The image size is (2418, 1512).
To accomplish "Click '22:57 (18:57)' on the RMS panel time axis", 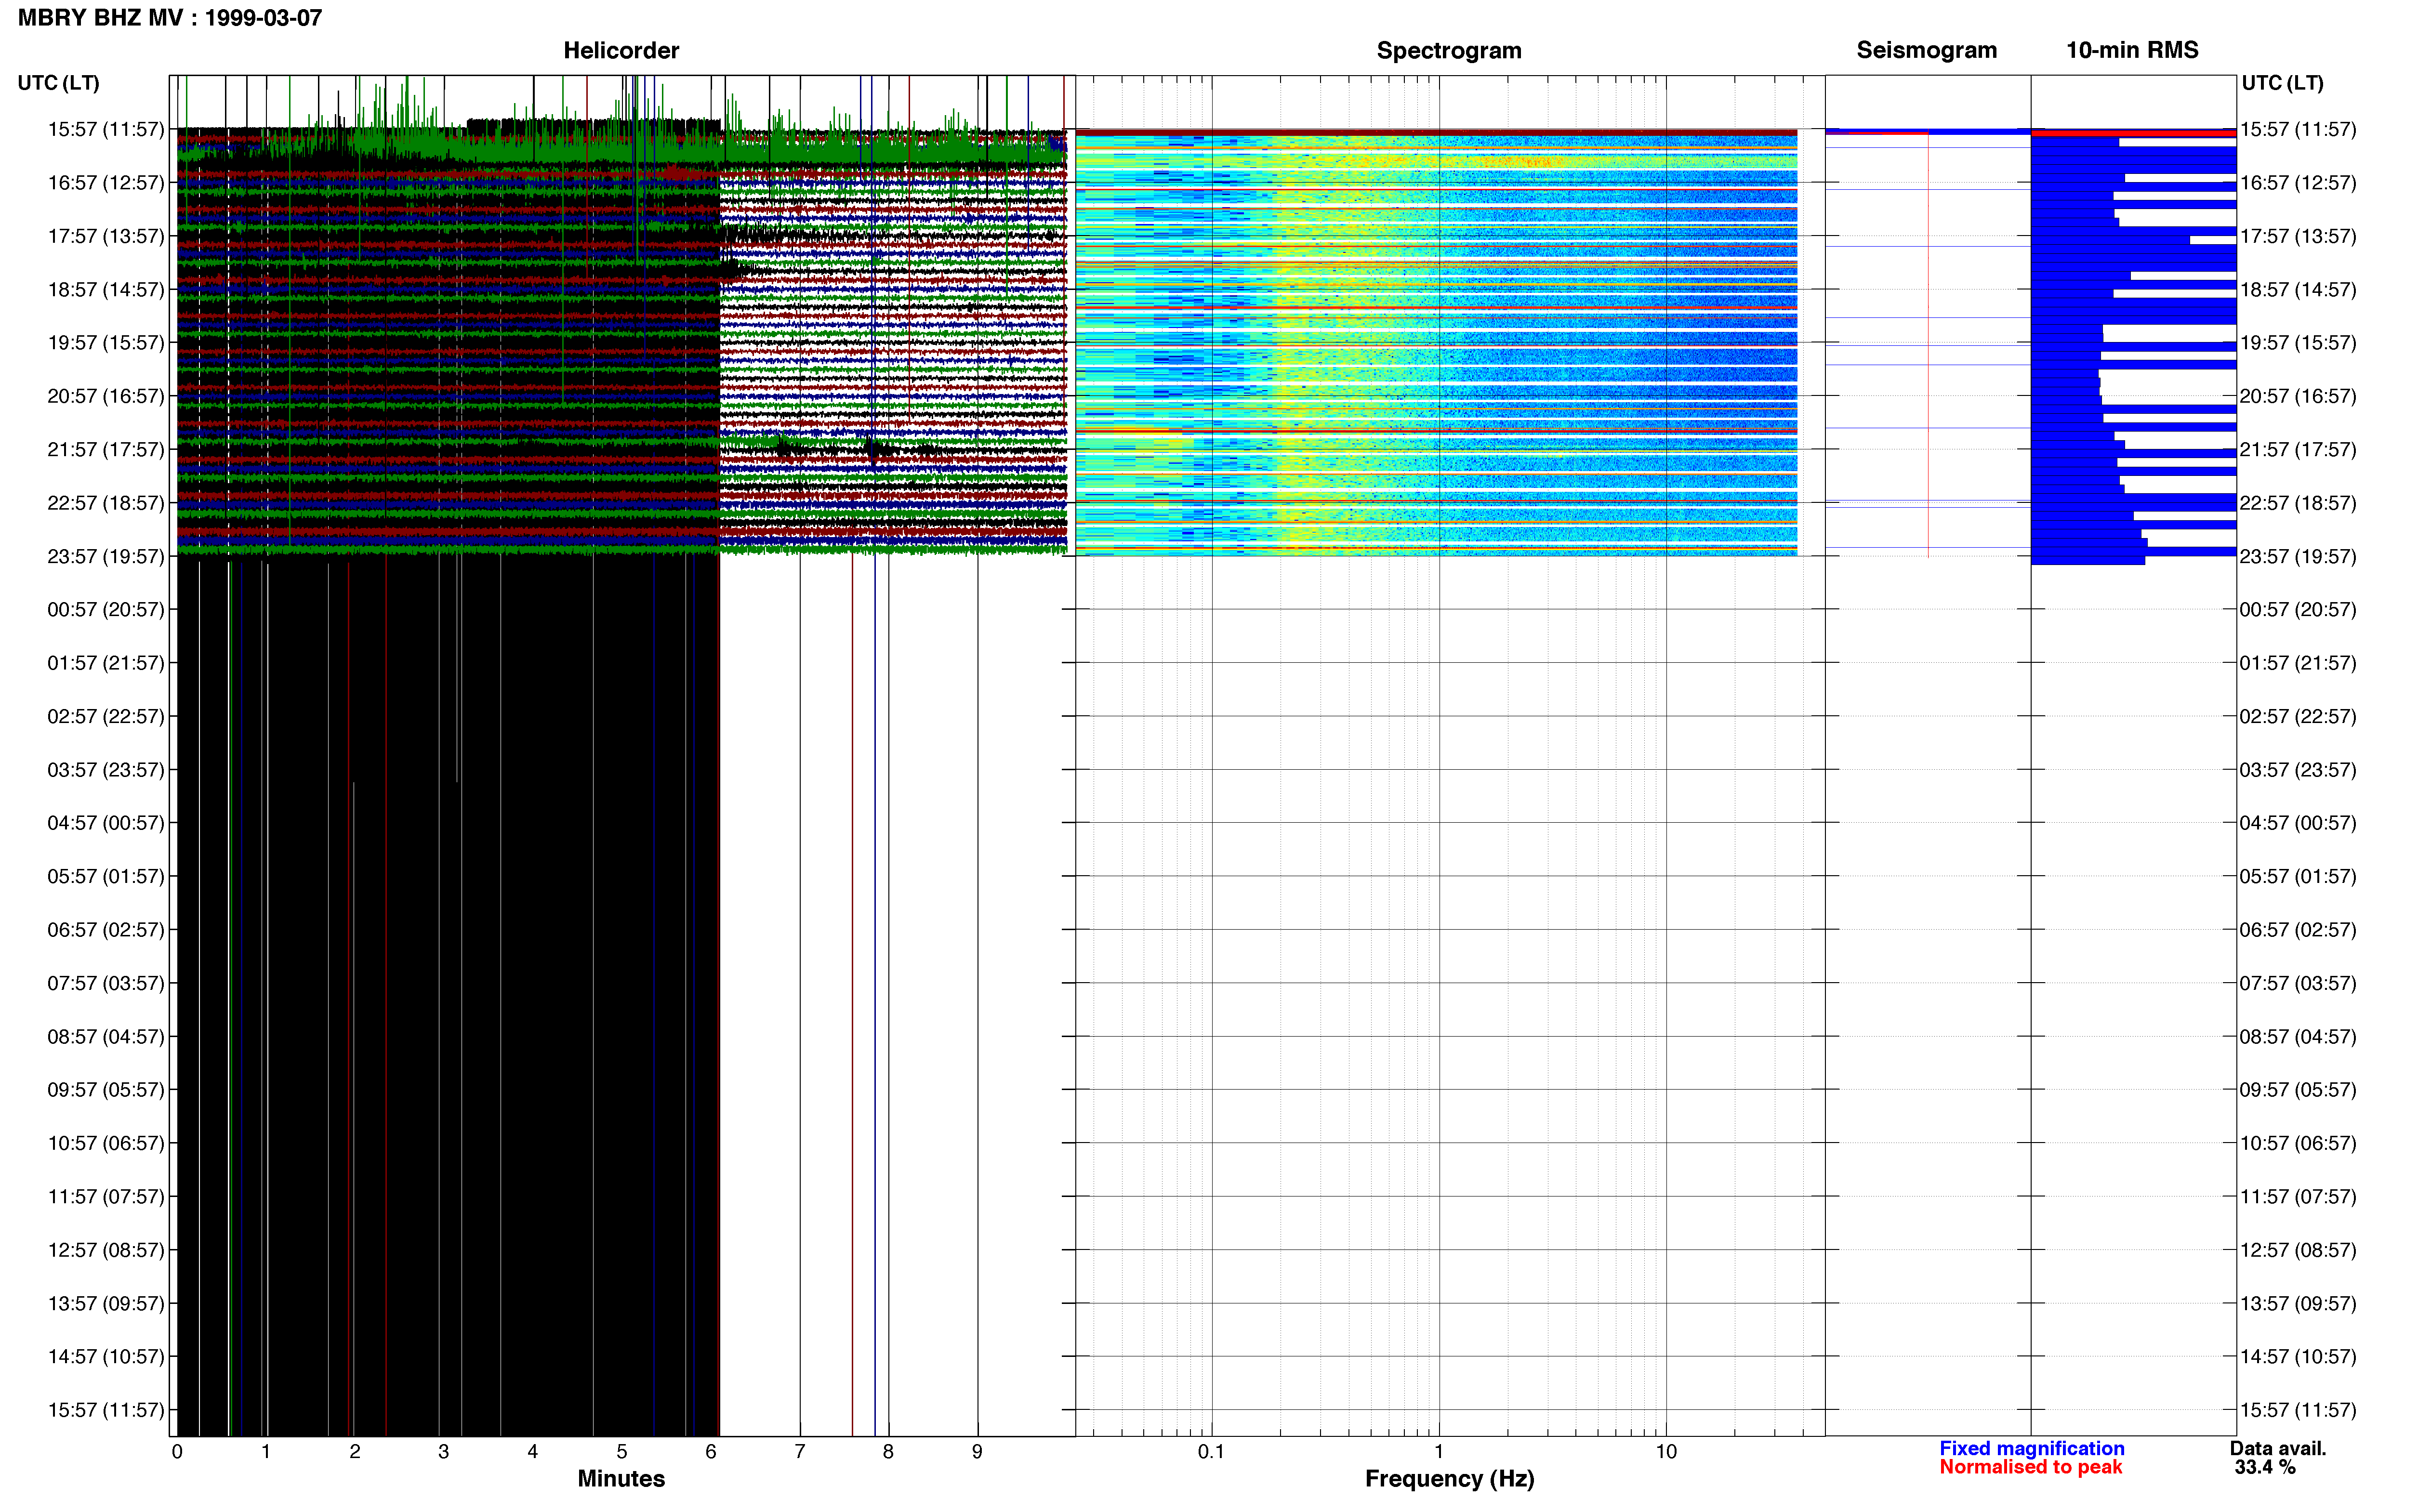I will (2298, 503).
